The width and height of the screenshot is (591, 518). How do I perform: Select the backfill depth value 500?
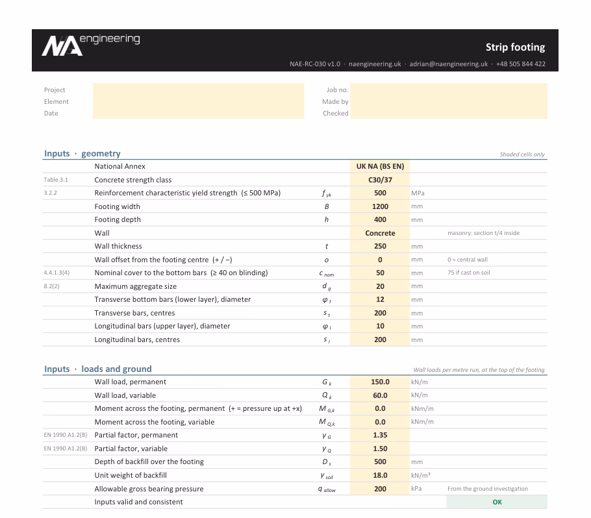[x=380, y=462]
